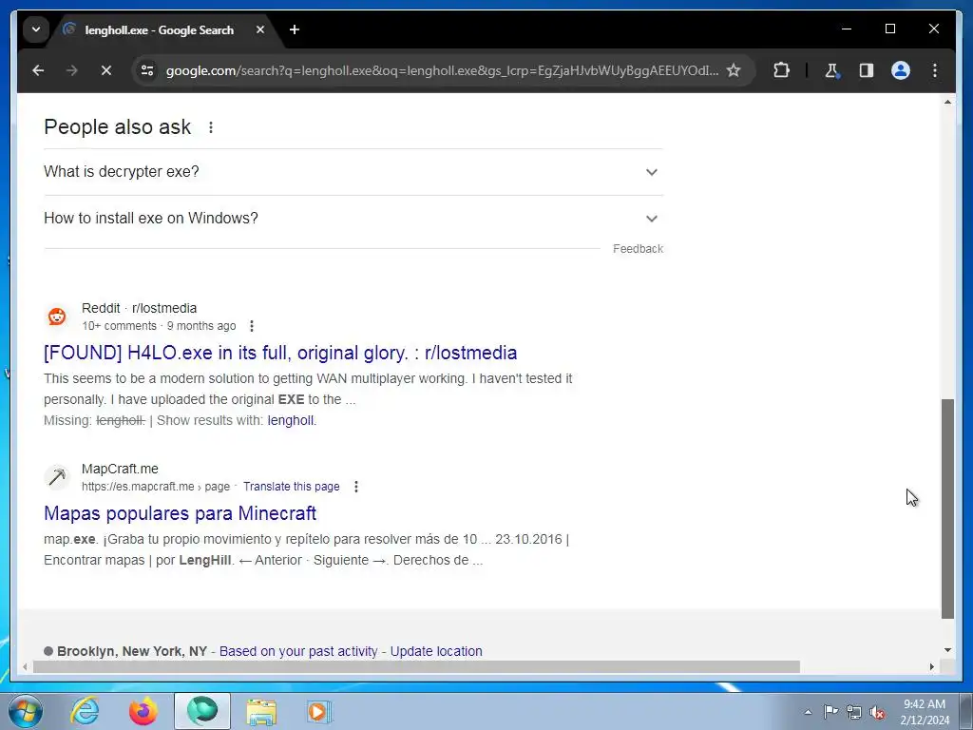Open the three-dot menu of the Reddit result
This screenshot has height=730, width=973.
[x=251, y=326]
